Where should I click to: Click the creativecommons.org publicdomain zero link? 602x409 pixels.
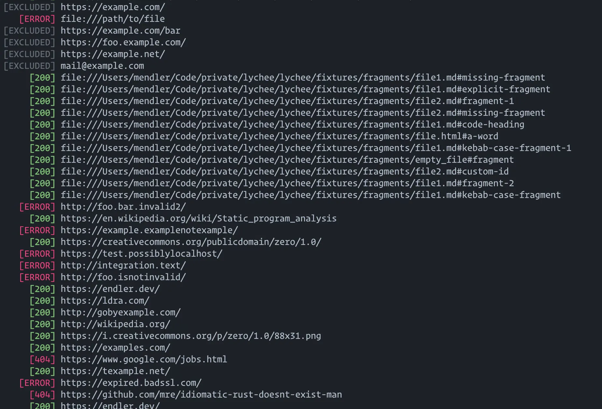191,242
